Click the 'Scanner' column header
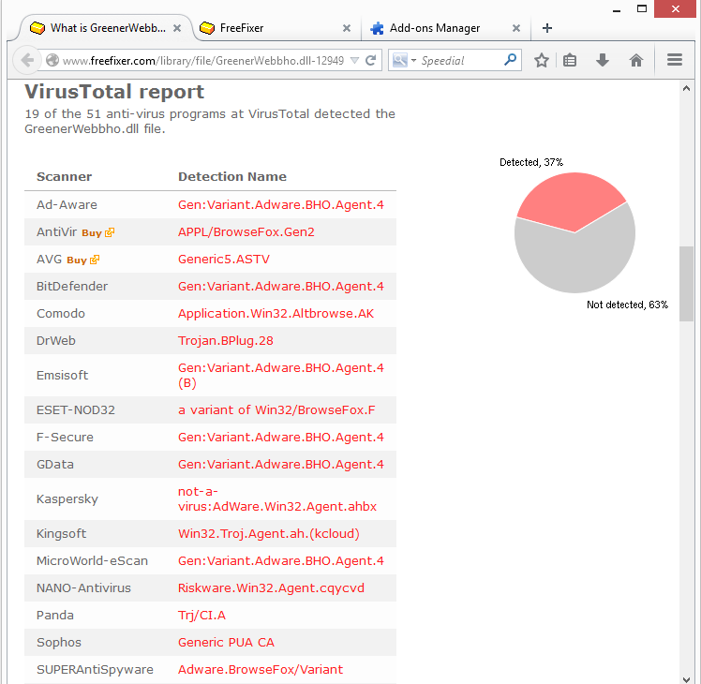Screen dimensions: 701x684 click(x=65, y=176)
